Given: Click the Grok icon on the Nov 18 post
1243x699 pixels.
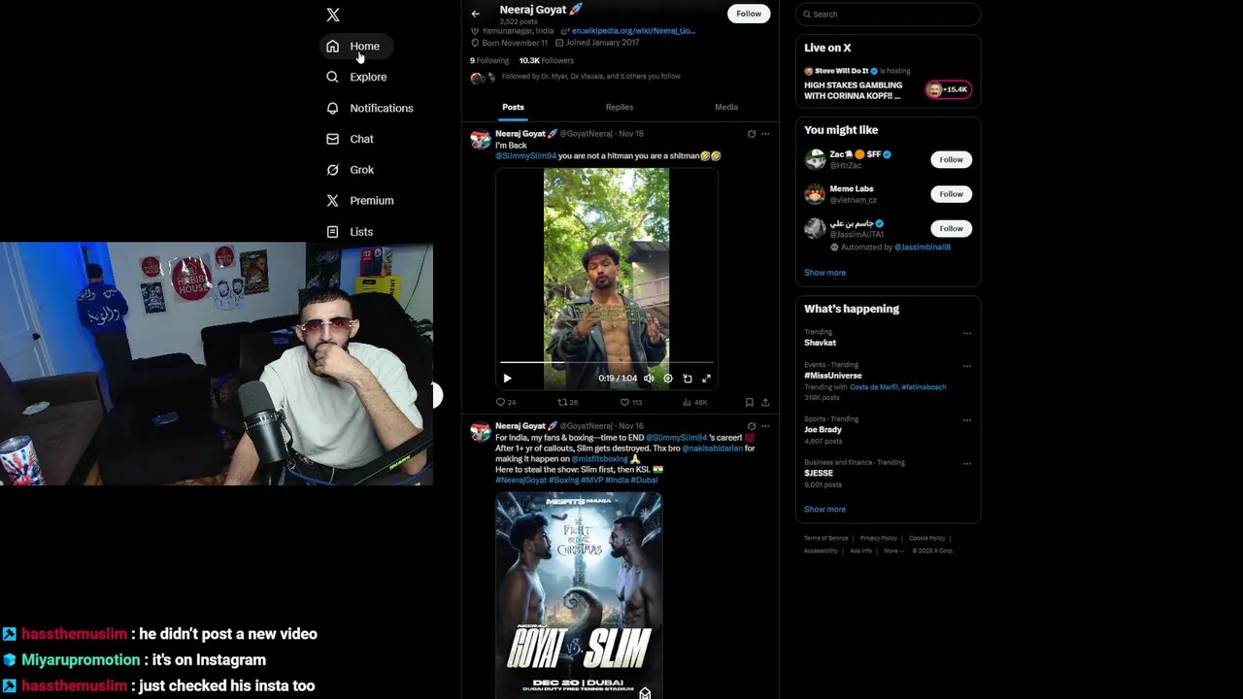Looking at the screenshot, I should tap(751, 134).
